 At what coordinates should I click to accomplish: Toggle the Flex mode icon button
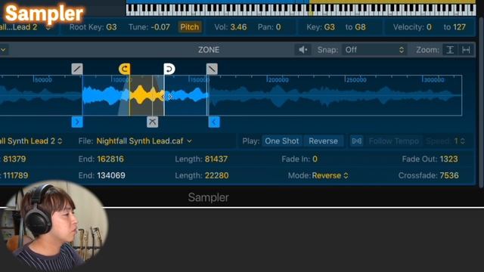pos(356,141)
